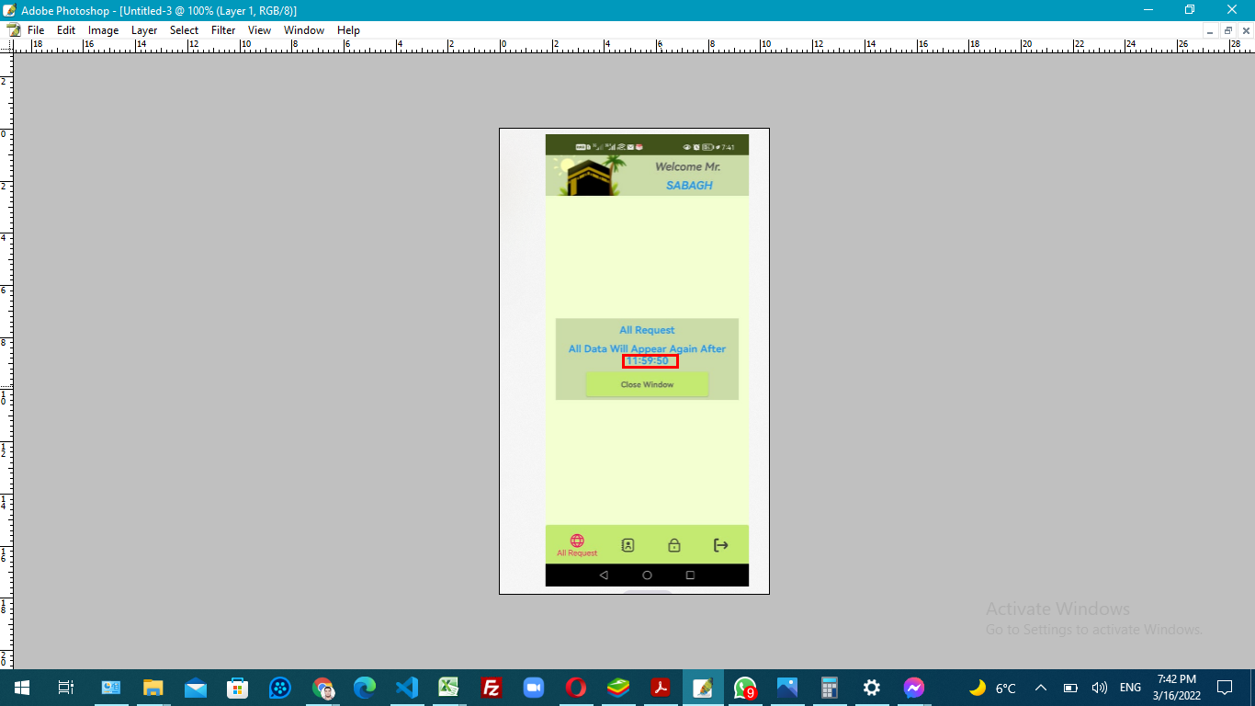Open the Filter menu
Screen dimensions: 1255x706
(223, 30)
